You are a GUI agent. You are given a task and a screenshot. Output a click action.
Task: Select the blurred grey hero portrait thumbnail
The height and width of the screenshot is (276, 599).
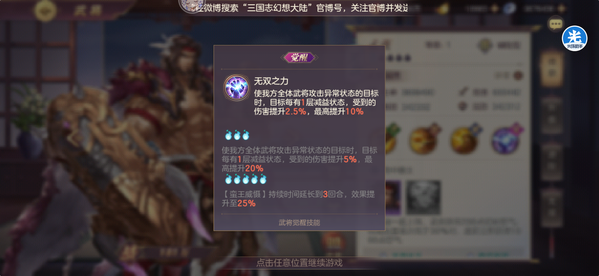pos(423,197)
